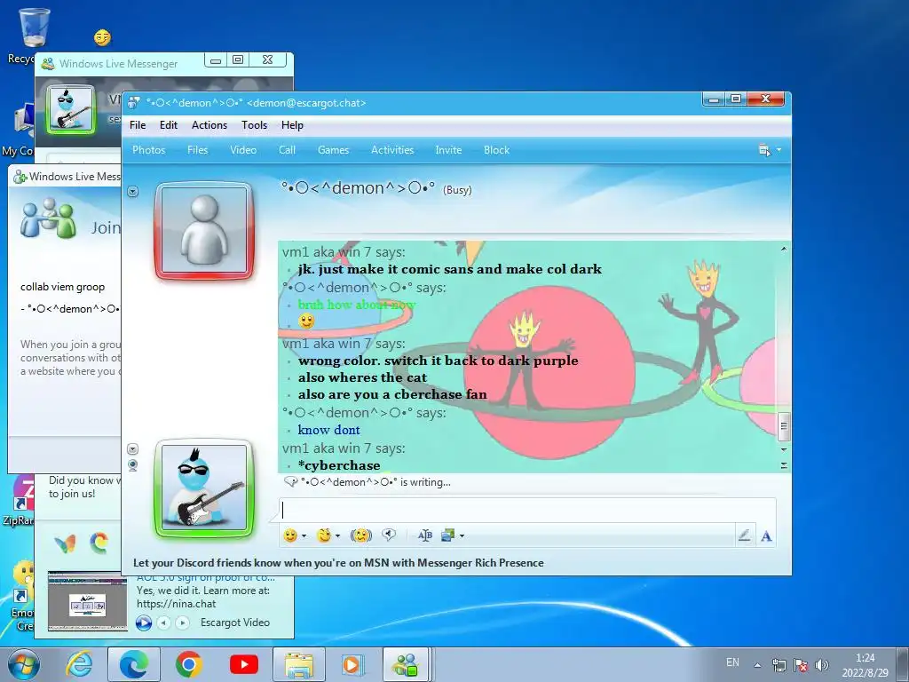The image size is (909, 682).
Task: Click the AB font style icon
Action: coord(425,535)
